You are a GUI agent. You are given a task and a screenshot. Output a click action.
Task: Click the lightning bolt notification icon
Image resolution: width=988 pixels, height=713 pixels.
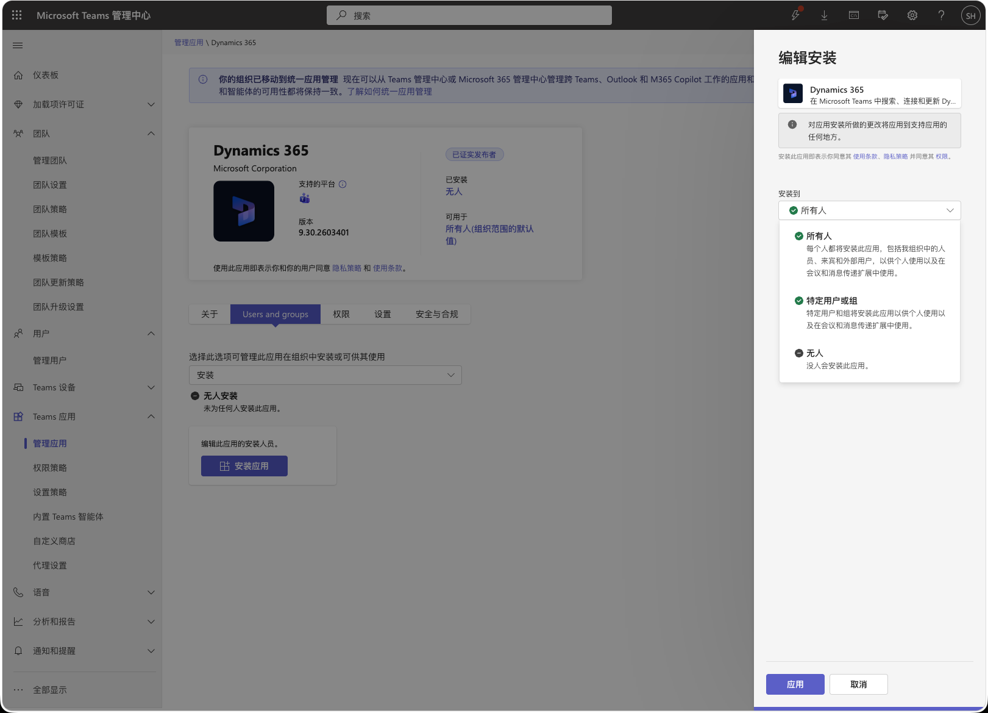pos(795,15)
